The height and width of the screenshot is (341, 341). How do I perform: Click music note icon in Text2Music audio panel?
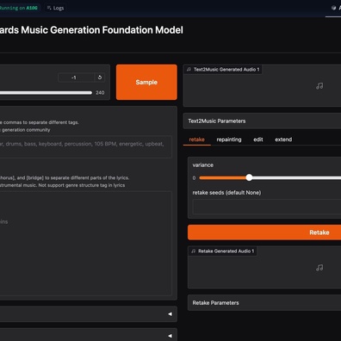(319, 86)
